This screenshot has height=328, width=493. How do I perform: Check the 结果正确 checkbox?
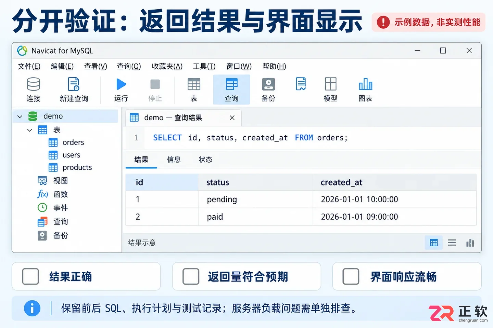click(30, 276)
